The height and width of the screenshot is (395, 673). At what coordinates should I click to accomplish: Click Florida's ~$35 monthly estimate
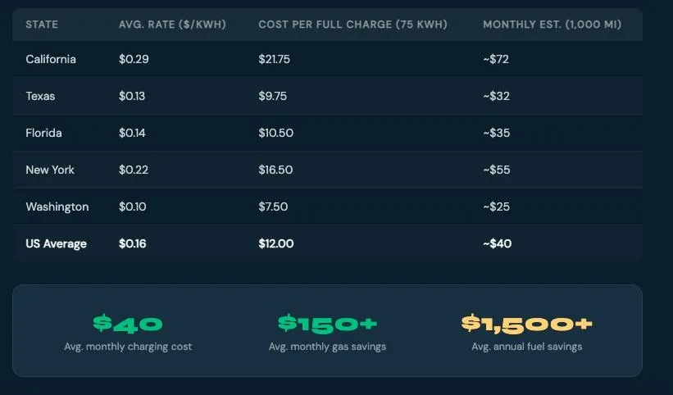tap(497, 133)
